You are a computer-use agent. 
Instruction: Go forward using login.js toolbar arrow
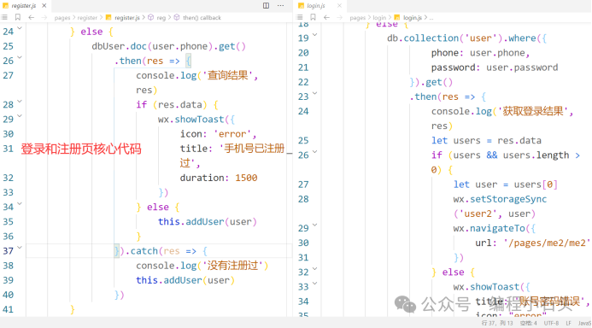pos(339,17)
